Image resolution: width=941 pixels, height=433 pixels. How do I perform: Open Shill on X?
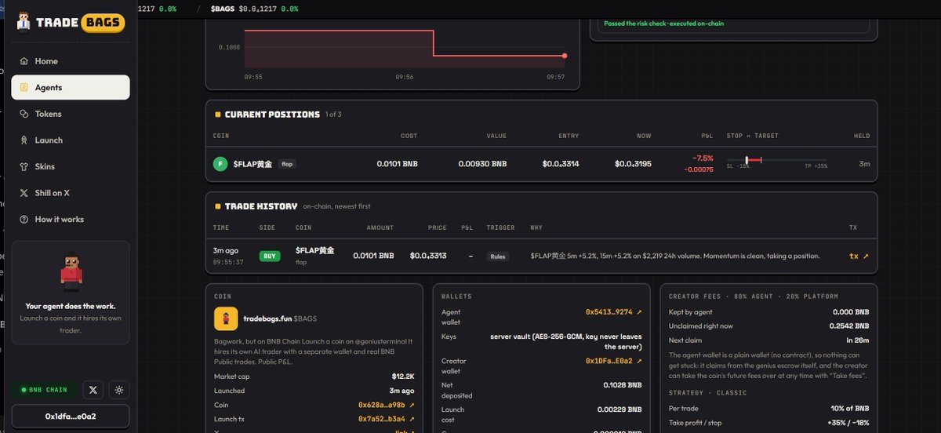(71, 193)
